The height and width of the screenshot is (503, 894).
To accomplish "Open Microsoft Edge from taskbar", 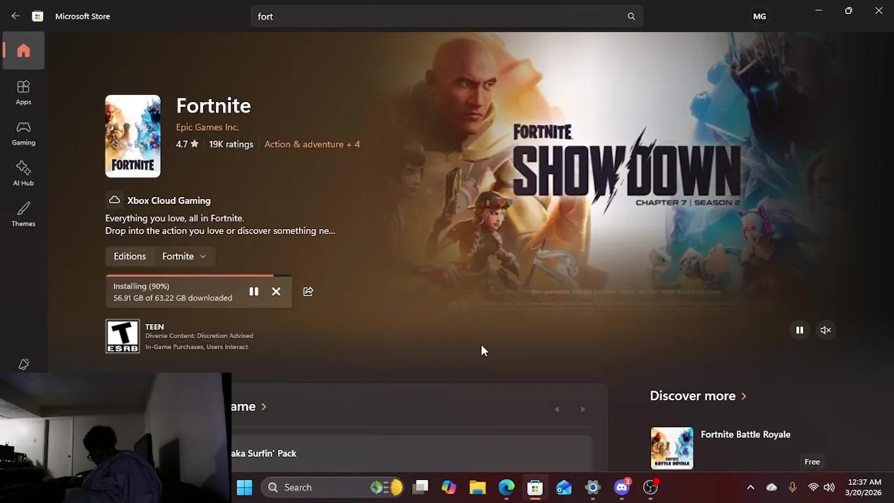I will tap(506, 488).
